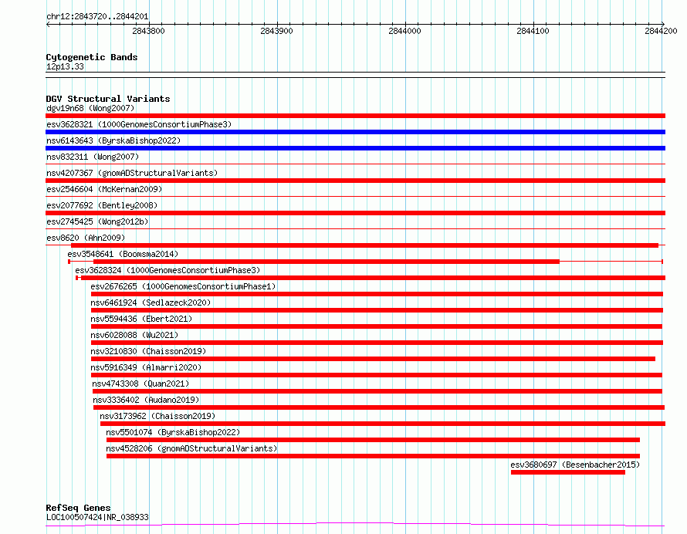Click the nsv832311 (Wong2007) label
687x534 pixels.
click(x=93, y=157)
